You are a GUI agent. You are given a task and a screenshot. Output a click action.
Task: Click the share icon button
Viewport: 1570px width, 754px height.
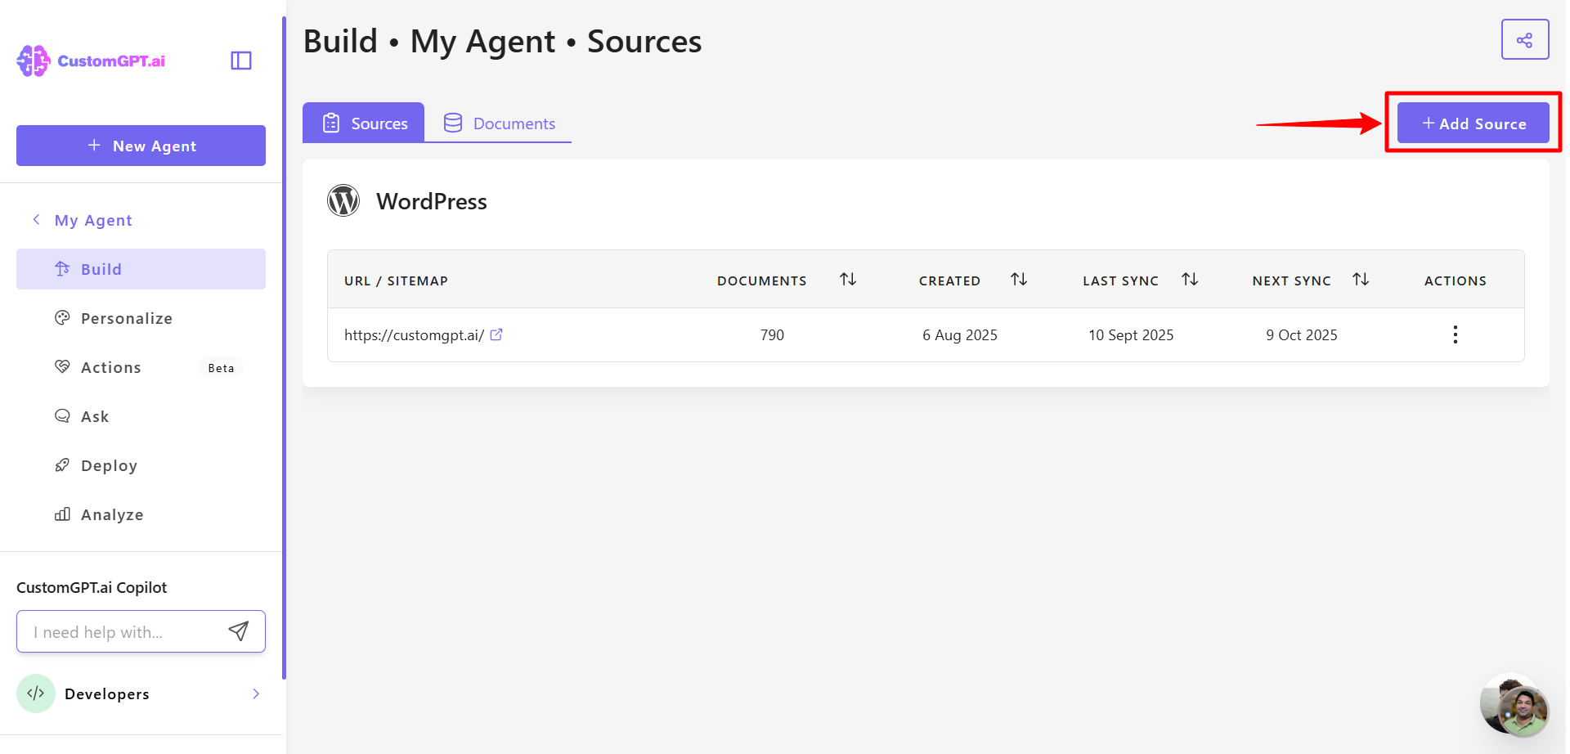click(x=1525, y=40)
